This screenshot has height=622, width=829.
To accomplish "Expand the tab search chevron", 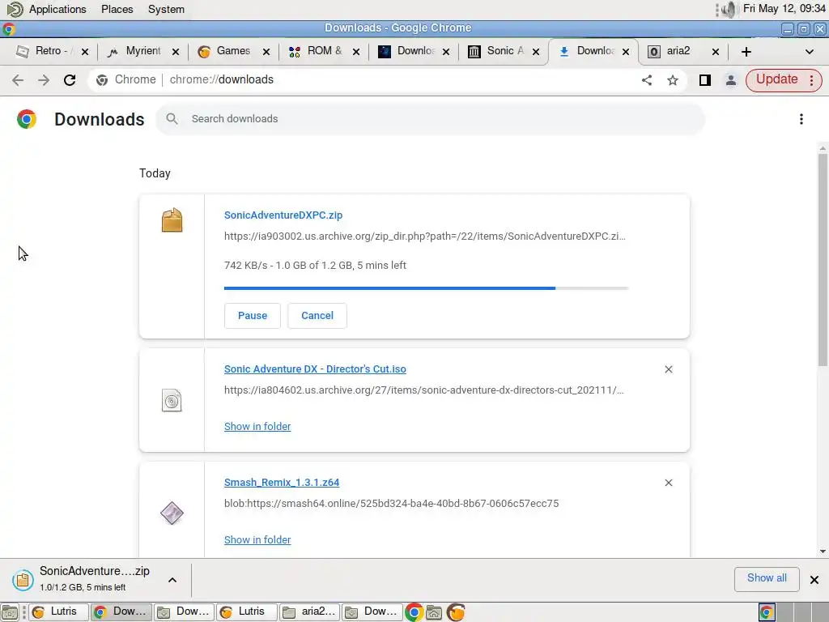I will (809, 52).
